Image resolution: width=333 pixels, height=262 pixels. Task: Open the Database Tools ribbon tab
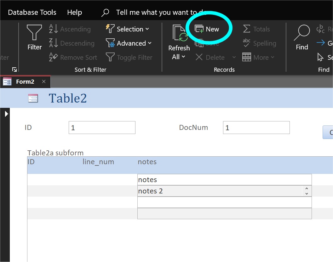[32, 13]
